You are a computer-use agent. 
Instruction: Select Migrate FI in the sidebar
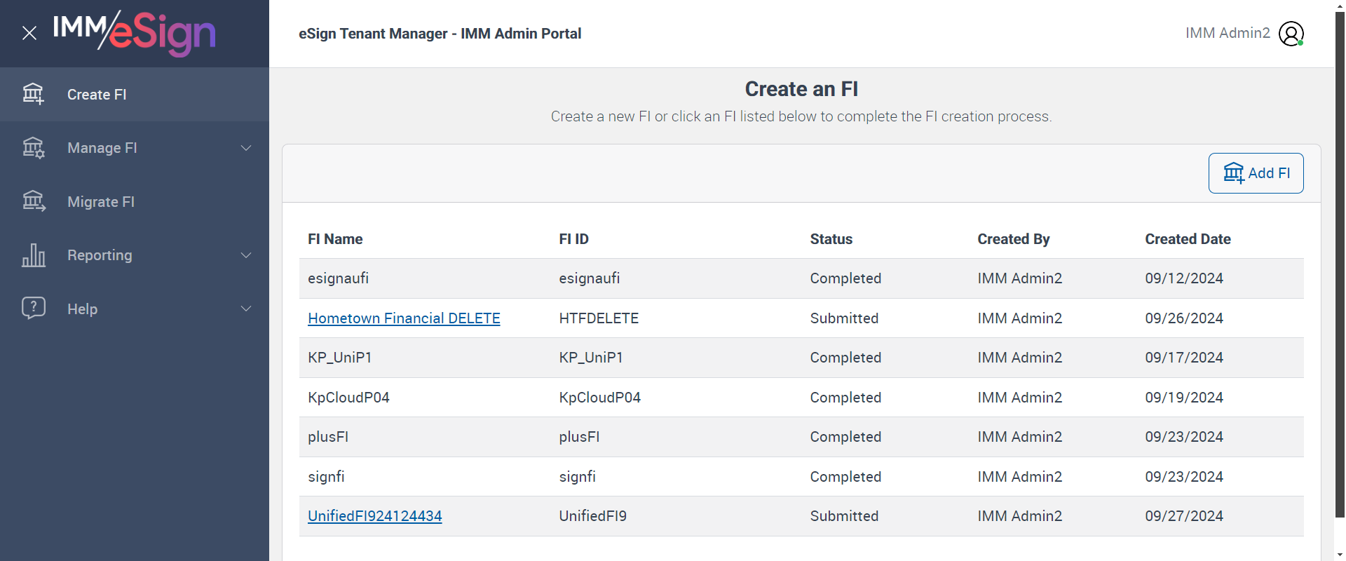point(101,202)
